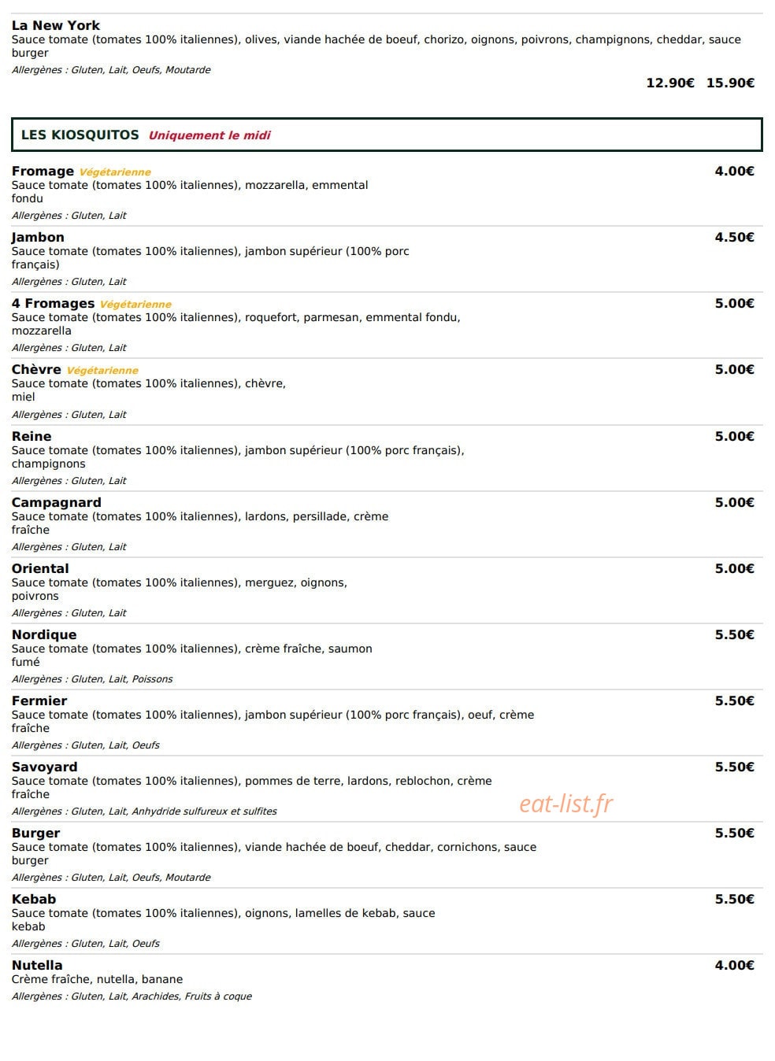Image resolution: width=775 pixels, height=1061 pixels.
Task: Select the 'Savoyard' item name
Action: pyautogui.click(x=44, y=767)
